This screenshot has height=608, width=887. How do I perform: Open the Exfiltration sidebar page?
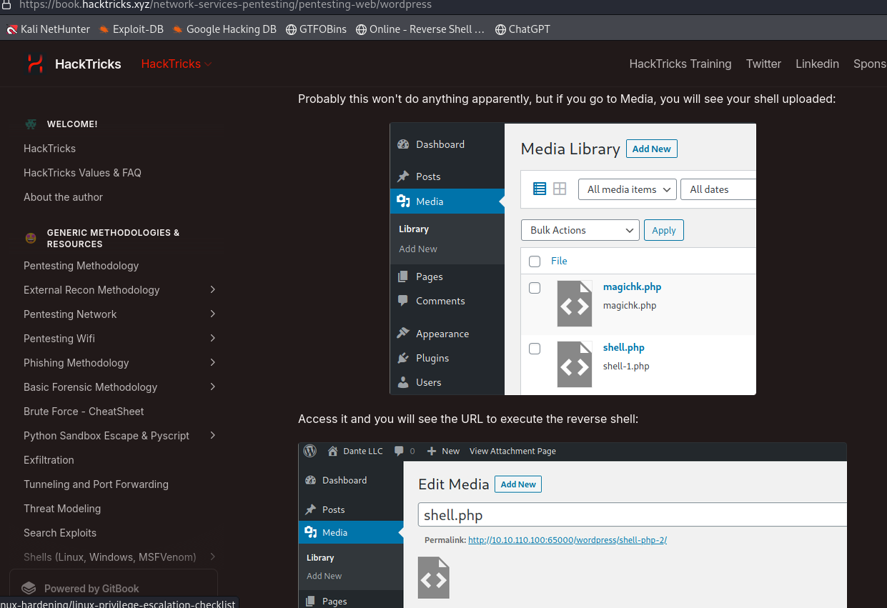(x=49, y=459)
